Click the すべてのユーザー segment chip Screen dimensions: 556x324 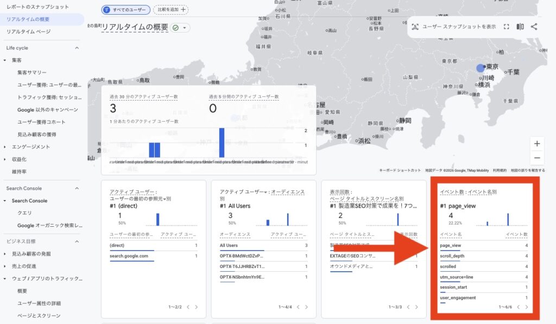point(126,10)
